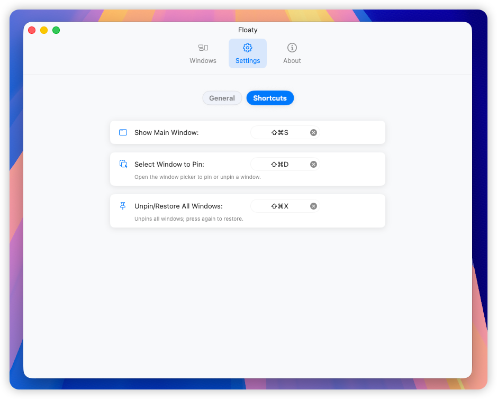Clear the Show Main Window shortcut

point(313,132)
